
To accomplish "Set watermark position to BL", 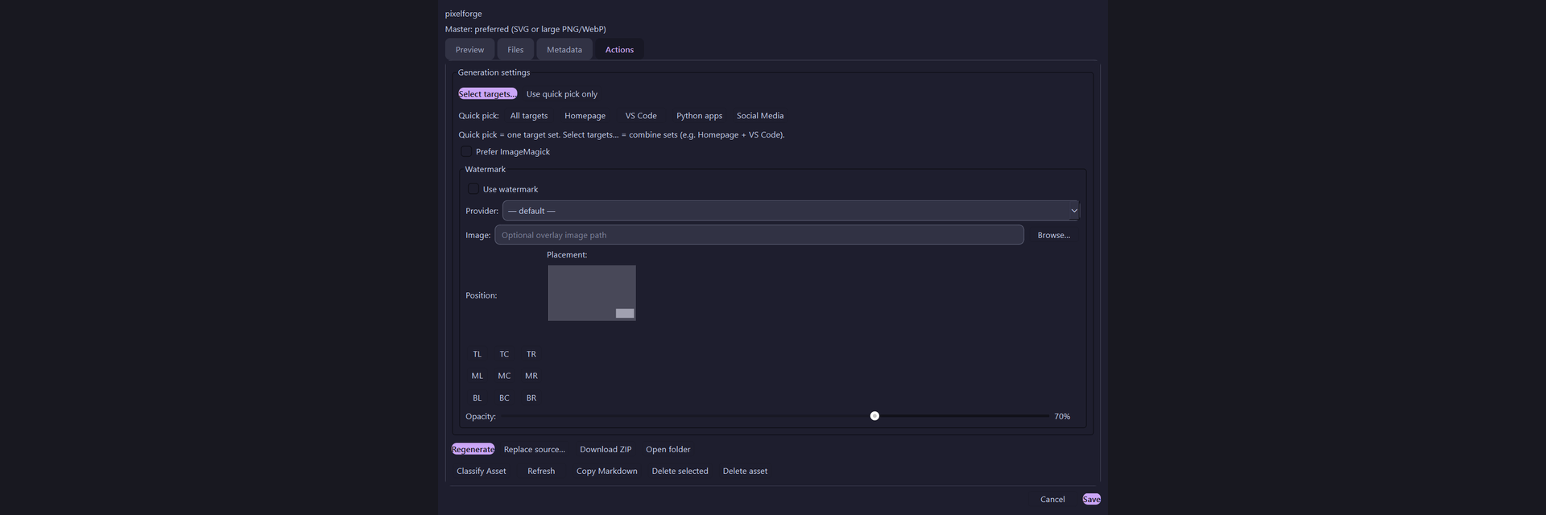I will click(x=477, y=398).
